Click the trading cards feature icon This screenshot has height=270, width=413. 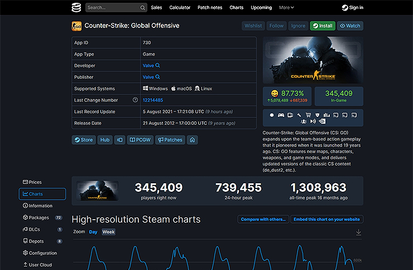290,115
